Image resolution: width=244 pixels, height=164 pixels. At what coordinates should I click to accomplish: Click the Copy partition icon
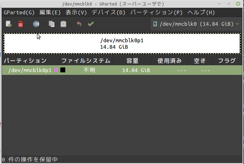pos(52,24)
